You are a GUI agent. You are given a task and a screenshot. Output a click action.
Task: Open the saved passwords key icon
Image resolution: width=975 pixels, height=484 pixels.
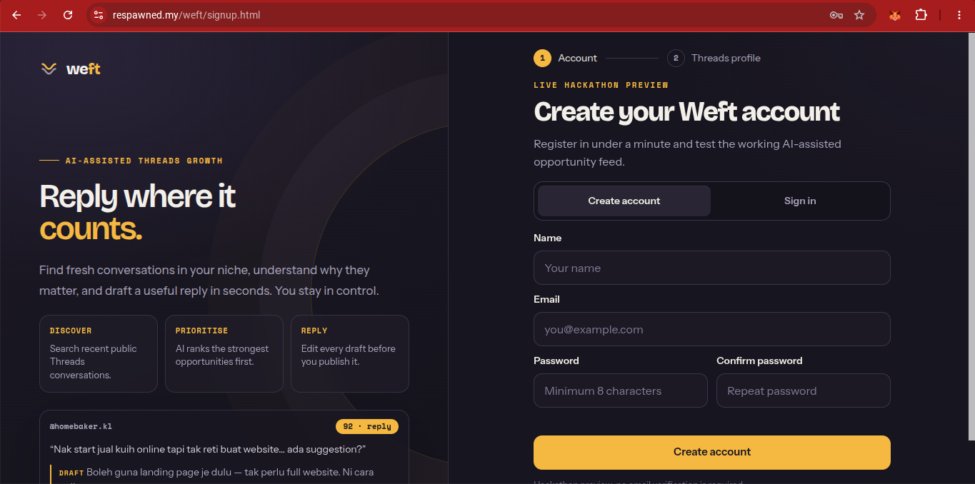(836, 15)
